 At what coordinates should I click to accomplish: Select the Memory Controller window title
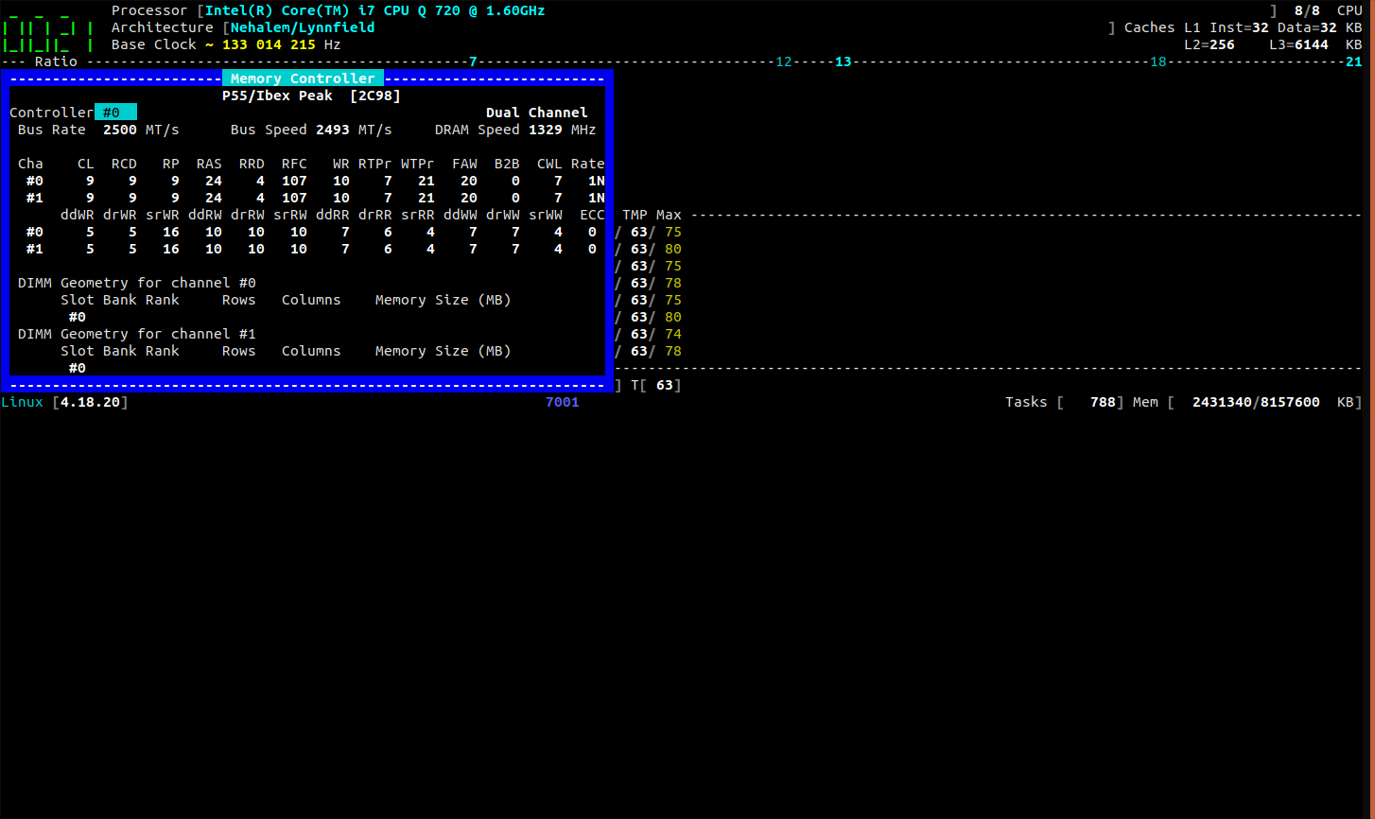click(x=303, y=78)
